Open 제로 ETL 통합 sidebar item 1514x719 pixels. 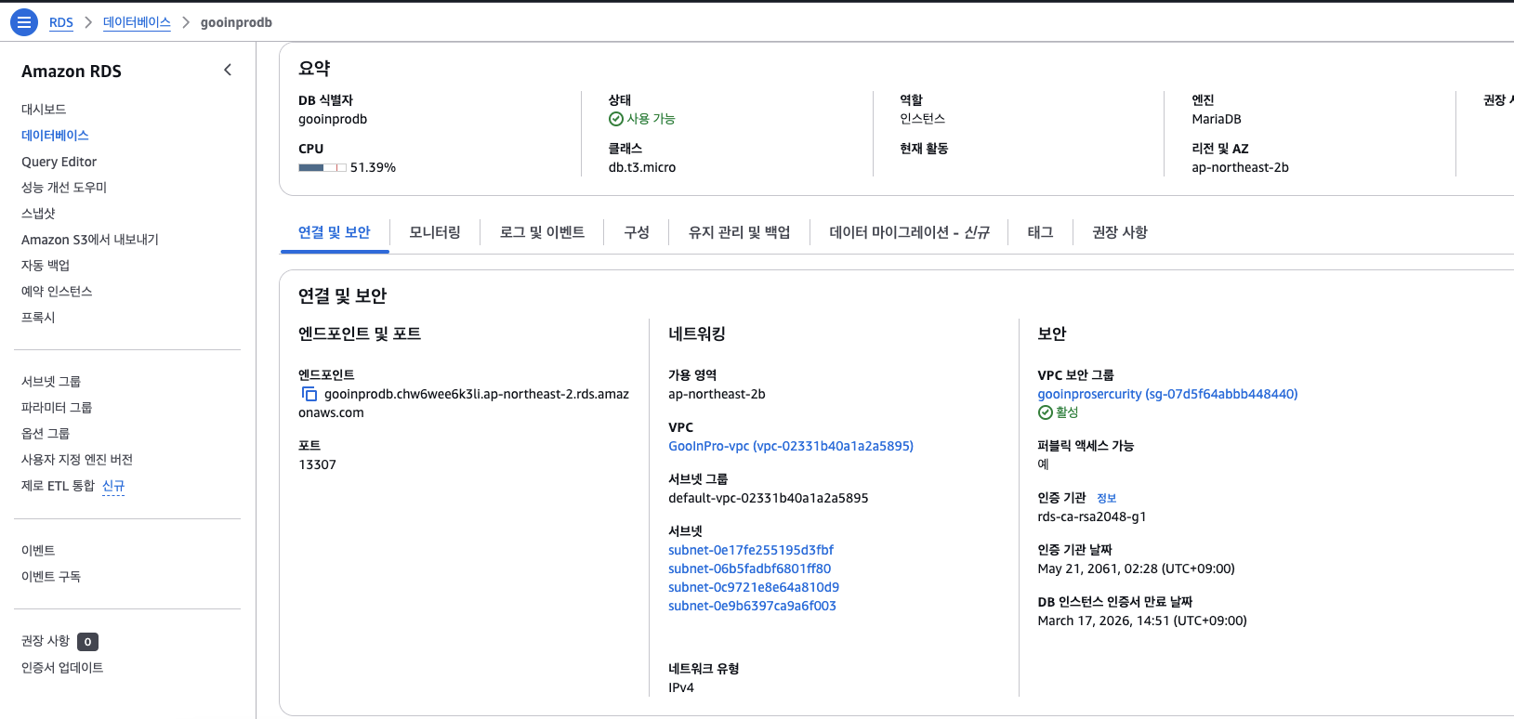[x=58, y=486]
